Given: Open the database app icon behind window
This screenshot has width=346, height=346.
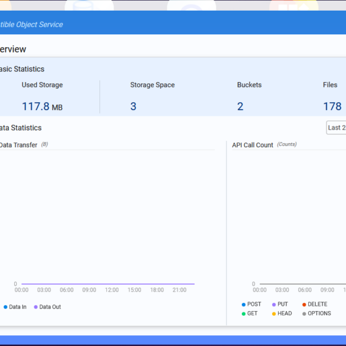Looking at the screenshot, I should tap(89, 5).
